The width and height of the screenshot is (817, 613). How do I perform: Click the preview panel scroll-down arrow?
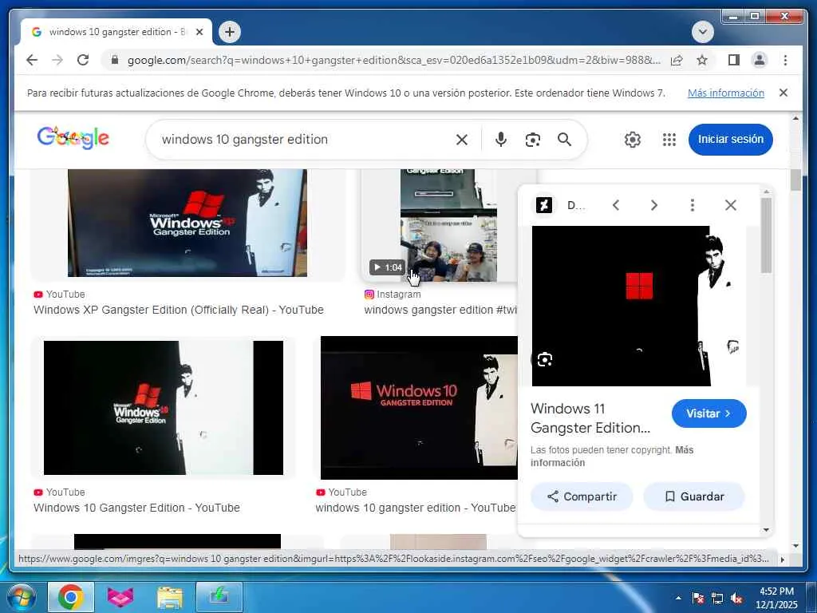coord(766,530)
